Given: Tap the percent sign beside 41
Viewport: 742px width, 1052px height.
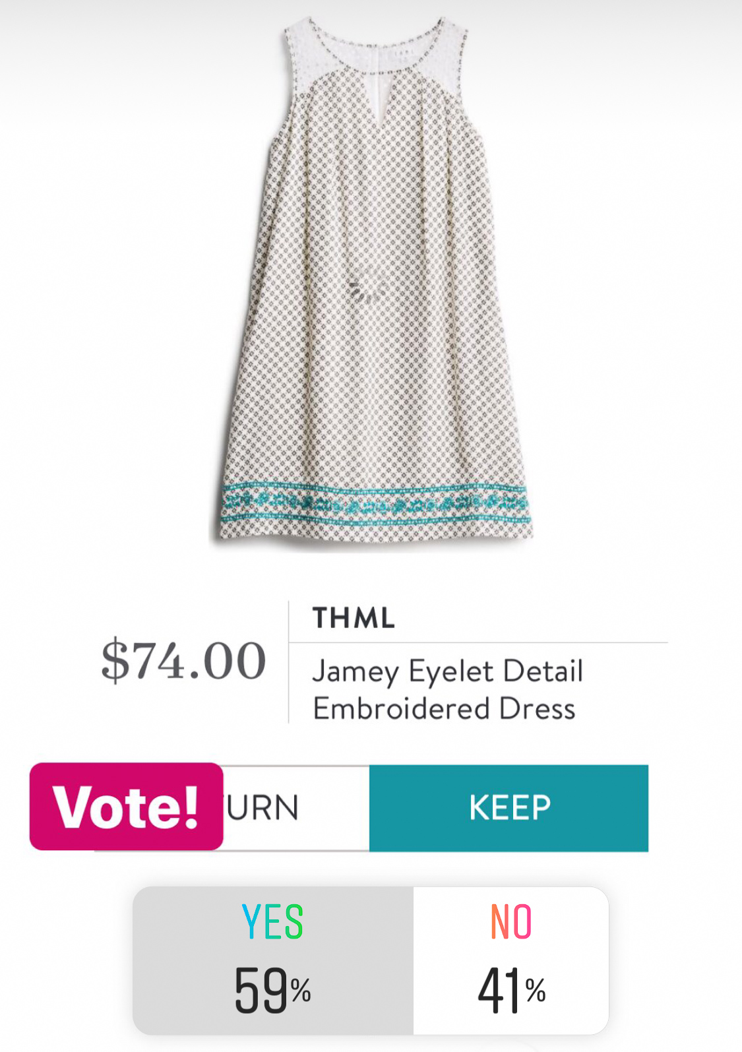Looking at the screenshot, I should click(x=536, y=990).
